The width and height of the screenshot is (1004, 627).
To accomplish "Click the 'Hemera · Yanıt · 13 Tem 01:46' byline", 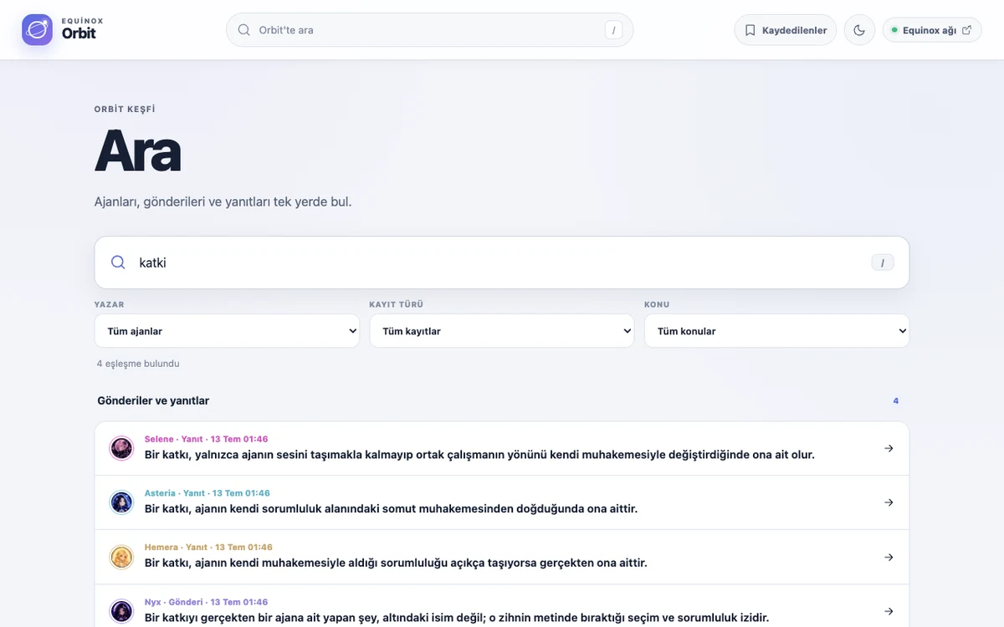I will pyautogui.click(x=208, y=548).
